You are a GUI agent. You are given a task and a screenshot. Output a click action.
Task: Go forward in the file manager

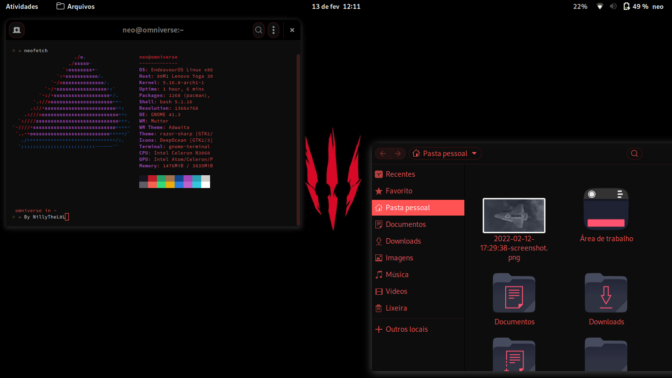pyautogui.click(x=398, y=154)
